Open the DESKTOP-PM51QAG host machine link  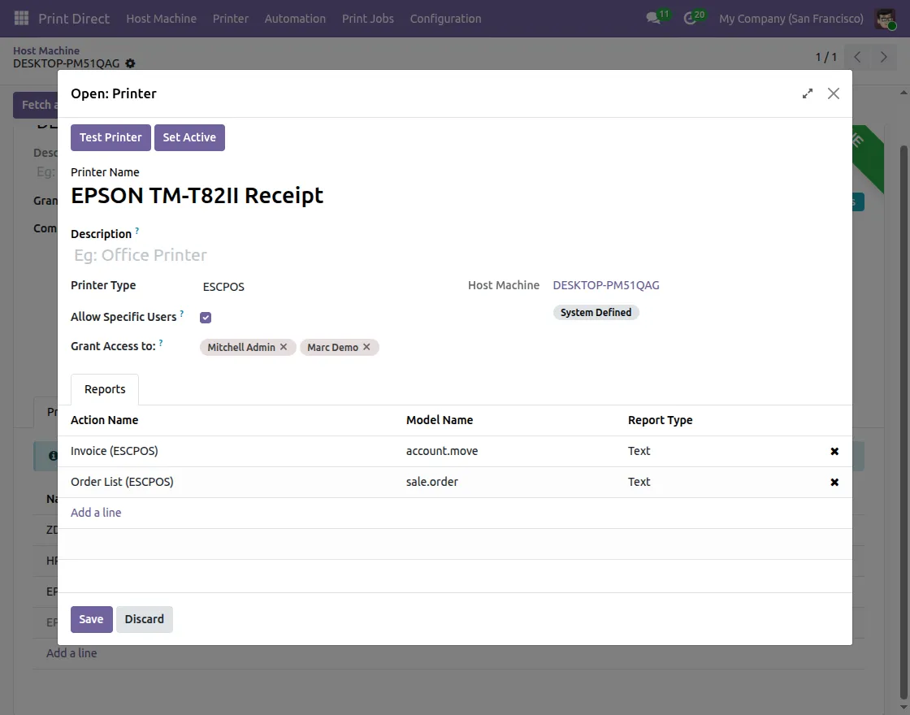[606, 285]
